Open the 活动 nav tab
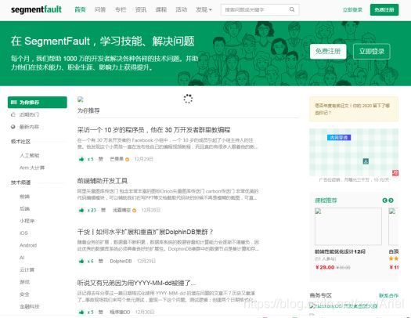411x318 pixels. click(x=181, y=9)
